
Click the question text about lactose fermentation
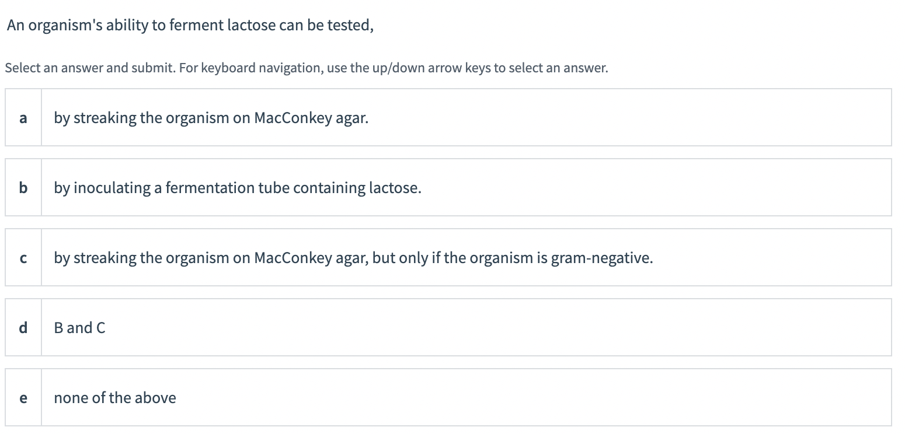pos(190,26)
